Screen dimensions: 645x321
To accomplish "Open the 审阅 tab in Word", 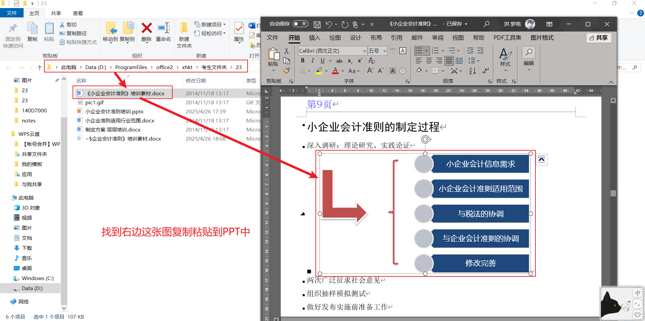I will pos(437,38).
